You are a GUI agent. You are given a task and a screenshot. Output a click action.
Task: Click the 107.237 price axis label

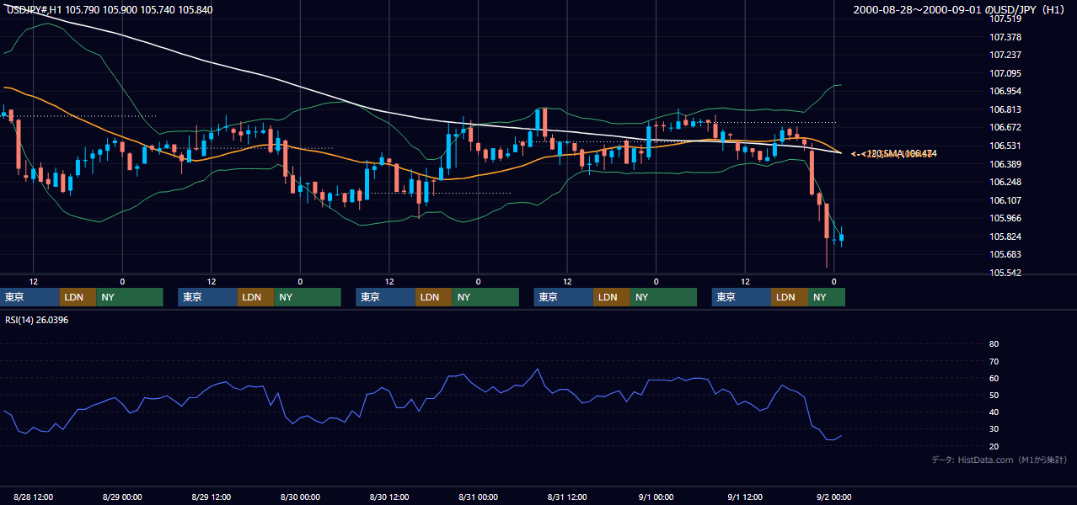pos(1005,55)
